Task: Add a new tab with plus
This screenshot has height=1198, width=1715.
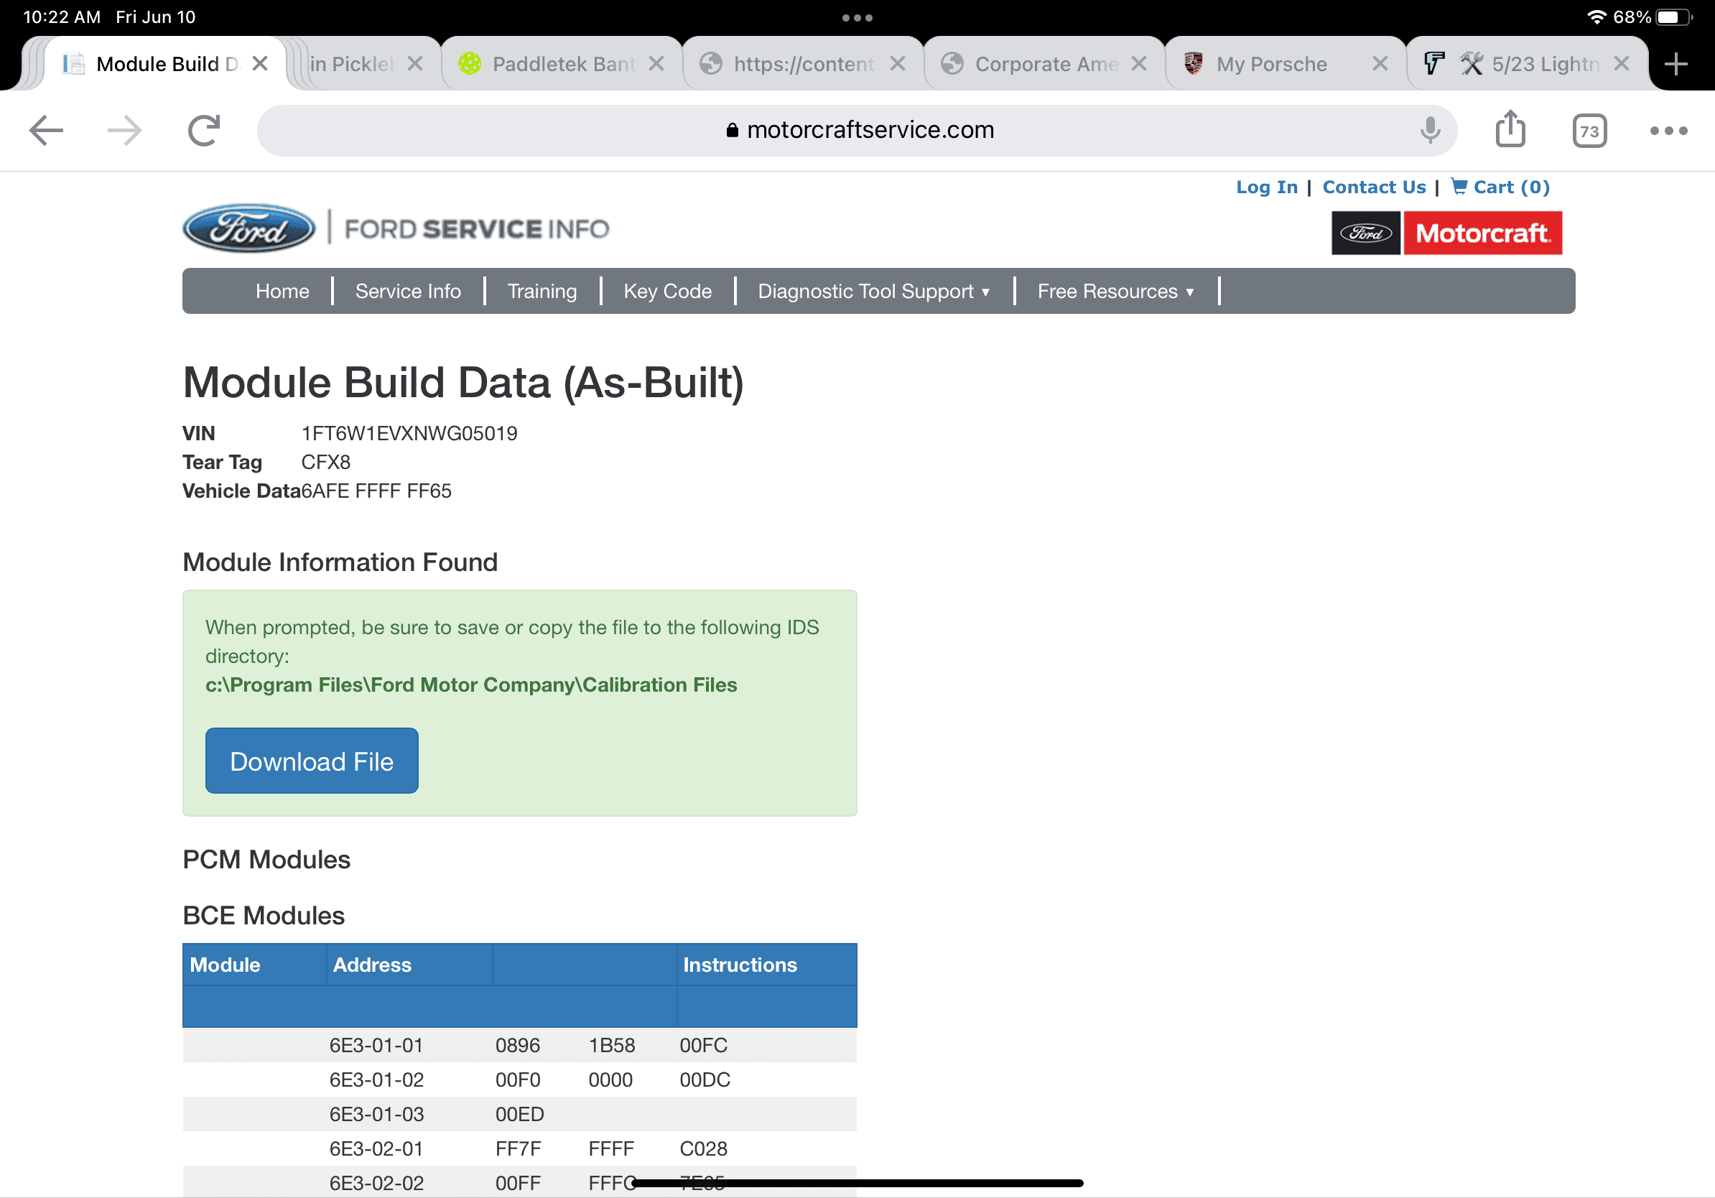Action: [1676, 64]
